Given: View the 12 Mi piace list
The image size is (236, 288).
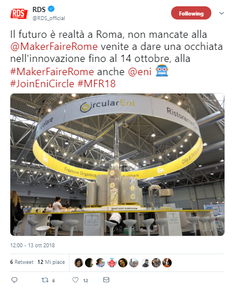Looking at the screenshot, I should [51, 262].
